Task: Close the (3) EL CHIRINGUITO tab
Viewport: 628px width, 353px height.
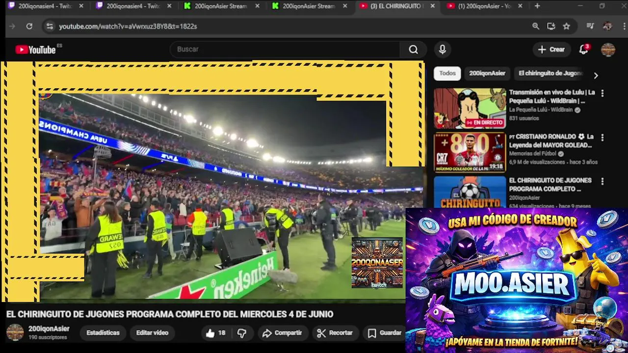Action: click(x=432, y=6)
